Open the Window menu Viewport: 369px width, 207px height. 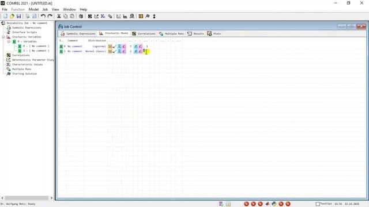click(69, 9)
